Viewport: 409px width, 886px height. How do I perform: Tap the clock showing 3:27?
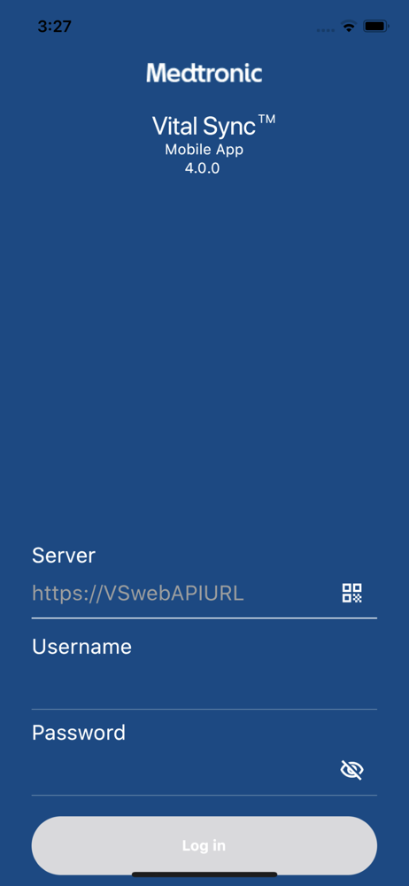55,26
